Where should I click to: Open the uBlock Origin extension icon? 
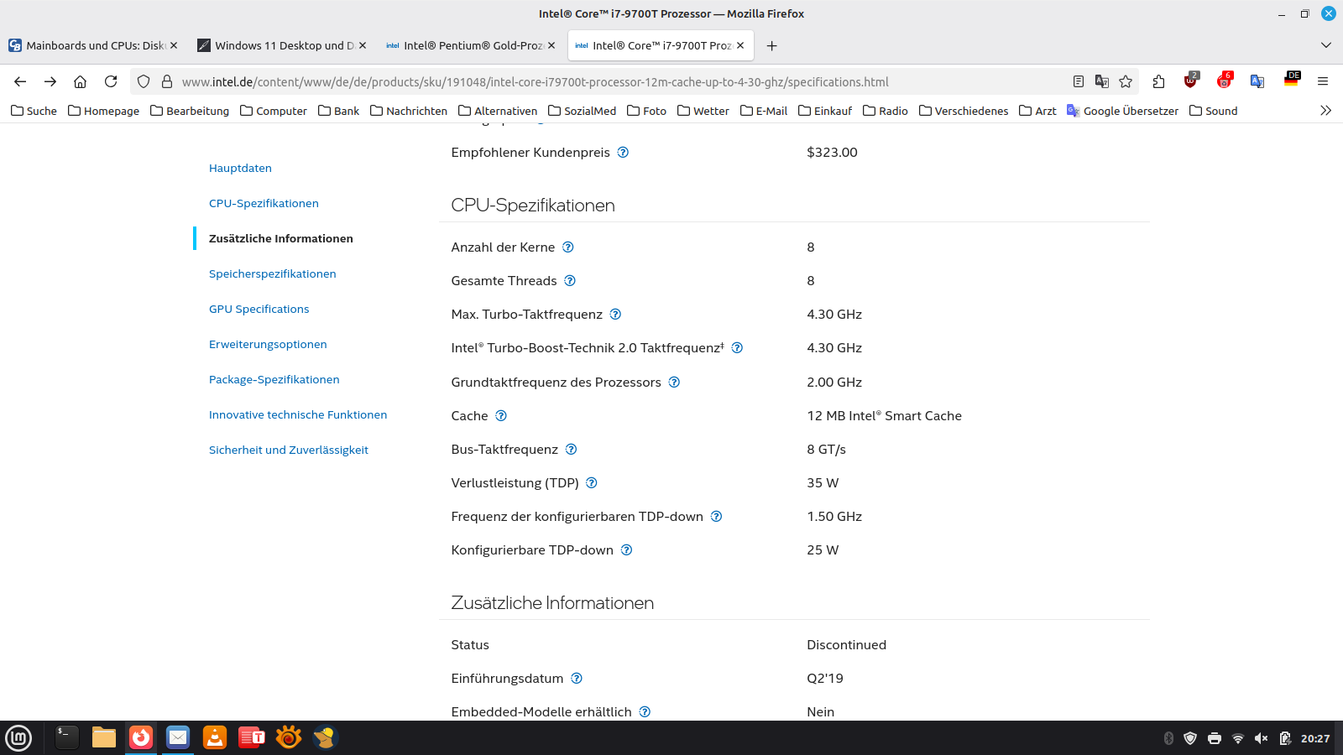tap(1190, 81)
